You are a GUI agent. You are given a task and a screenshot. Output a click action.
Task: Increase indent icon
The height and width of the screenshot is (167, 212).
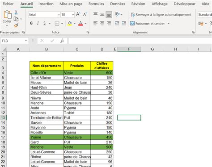click(x=124, y=23)
